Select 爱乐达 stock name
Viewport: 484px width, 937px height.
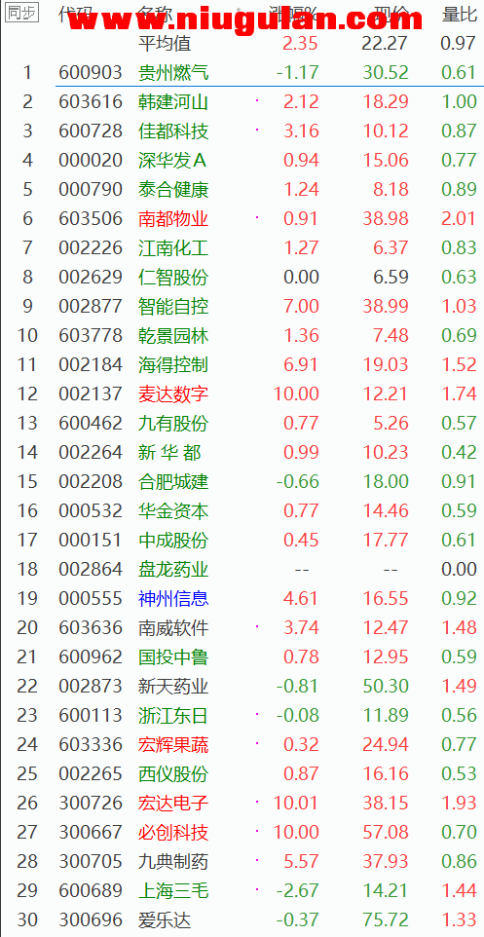(165, 920)
